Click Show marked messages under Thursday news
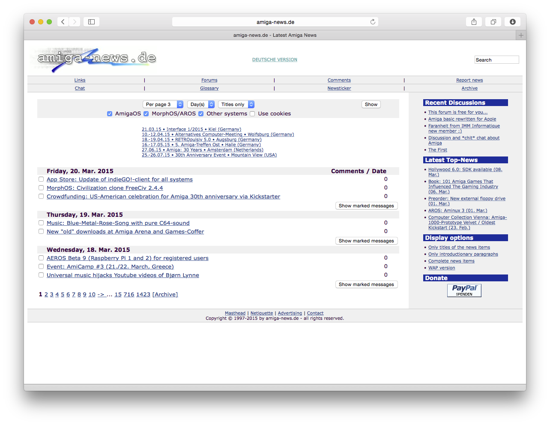 coord(366,241)
